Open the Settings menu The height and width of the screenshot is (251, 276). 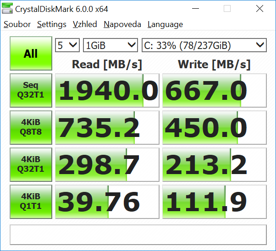(x=52, y=25)
